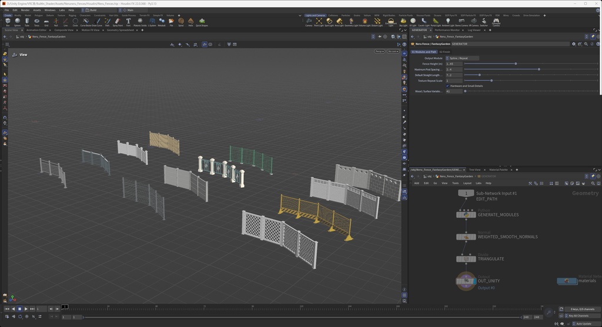Add a Spot Light from the shelf
The image size is (602, 327).
(329, 22)
